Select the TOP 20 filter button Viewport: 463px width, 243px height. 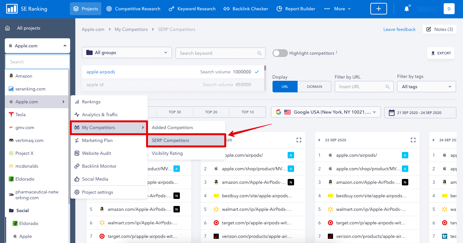coord(211,112)
